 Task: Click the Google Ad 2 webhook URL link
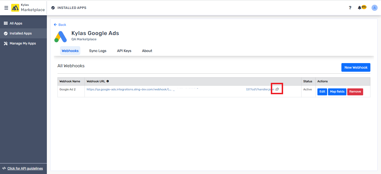click(180, 90)
